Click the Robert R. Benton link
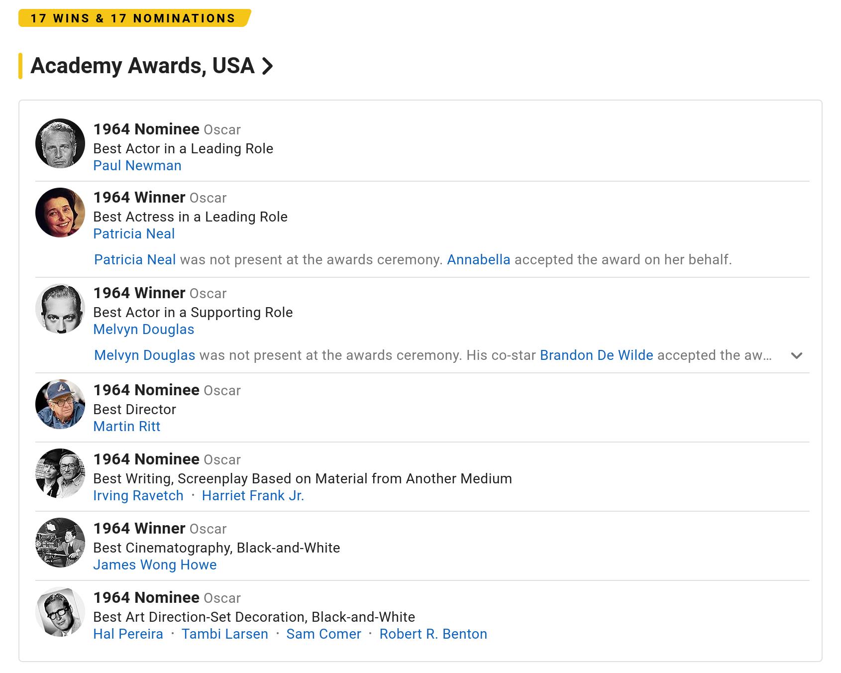This screenshot has width=841, height=673. click(433, 634)
